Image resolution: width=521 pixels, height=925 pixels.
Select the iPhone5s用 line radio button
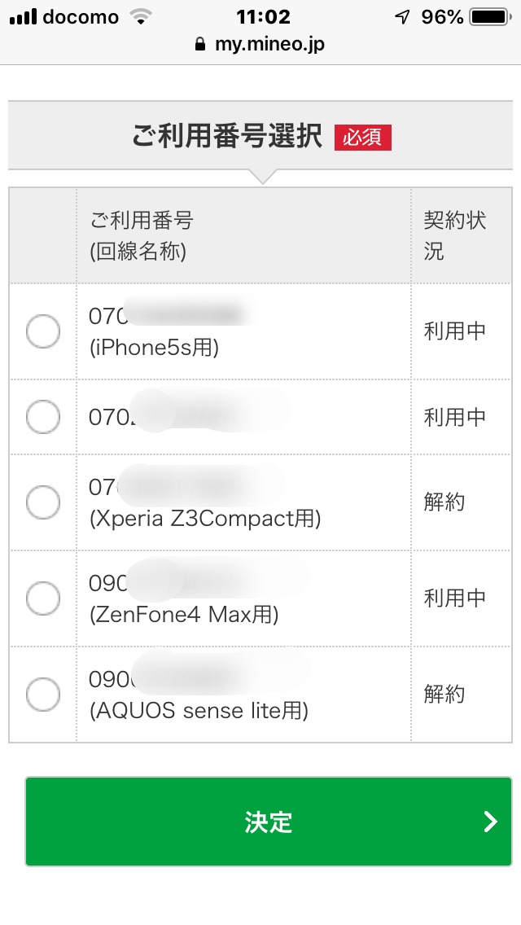(x=43, y=331)
